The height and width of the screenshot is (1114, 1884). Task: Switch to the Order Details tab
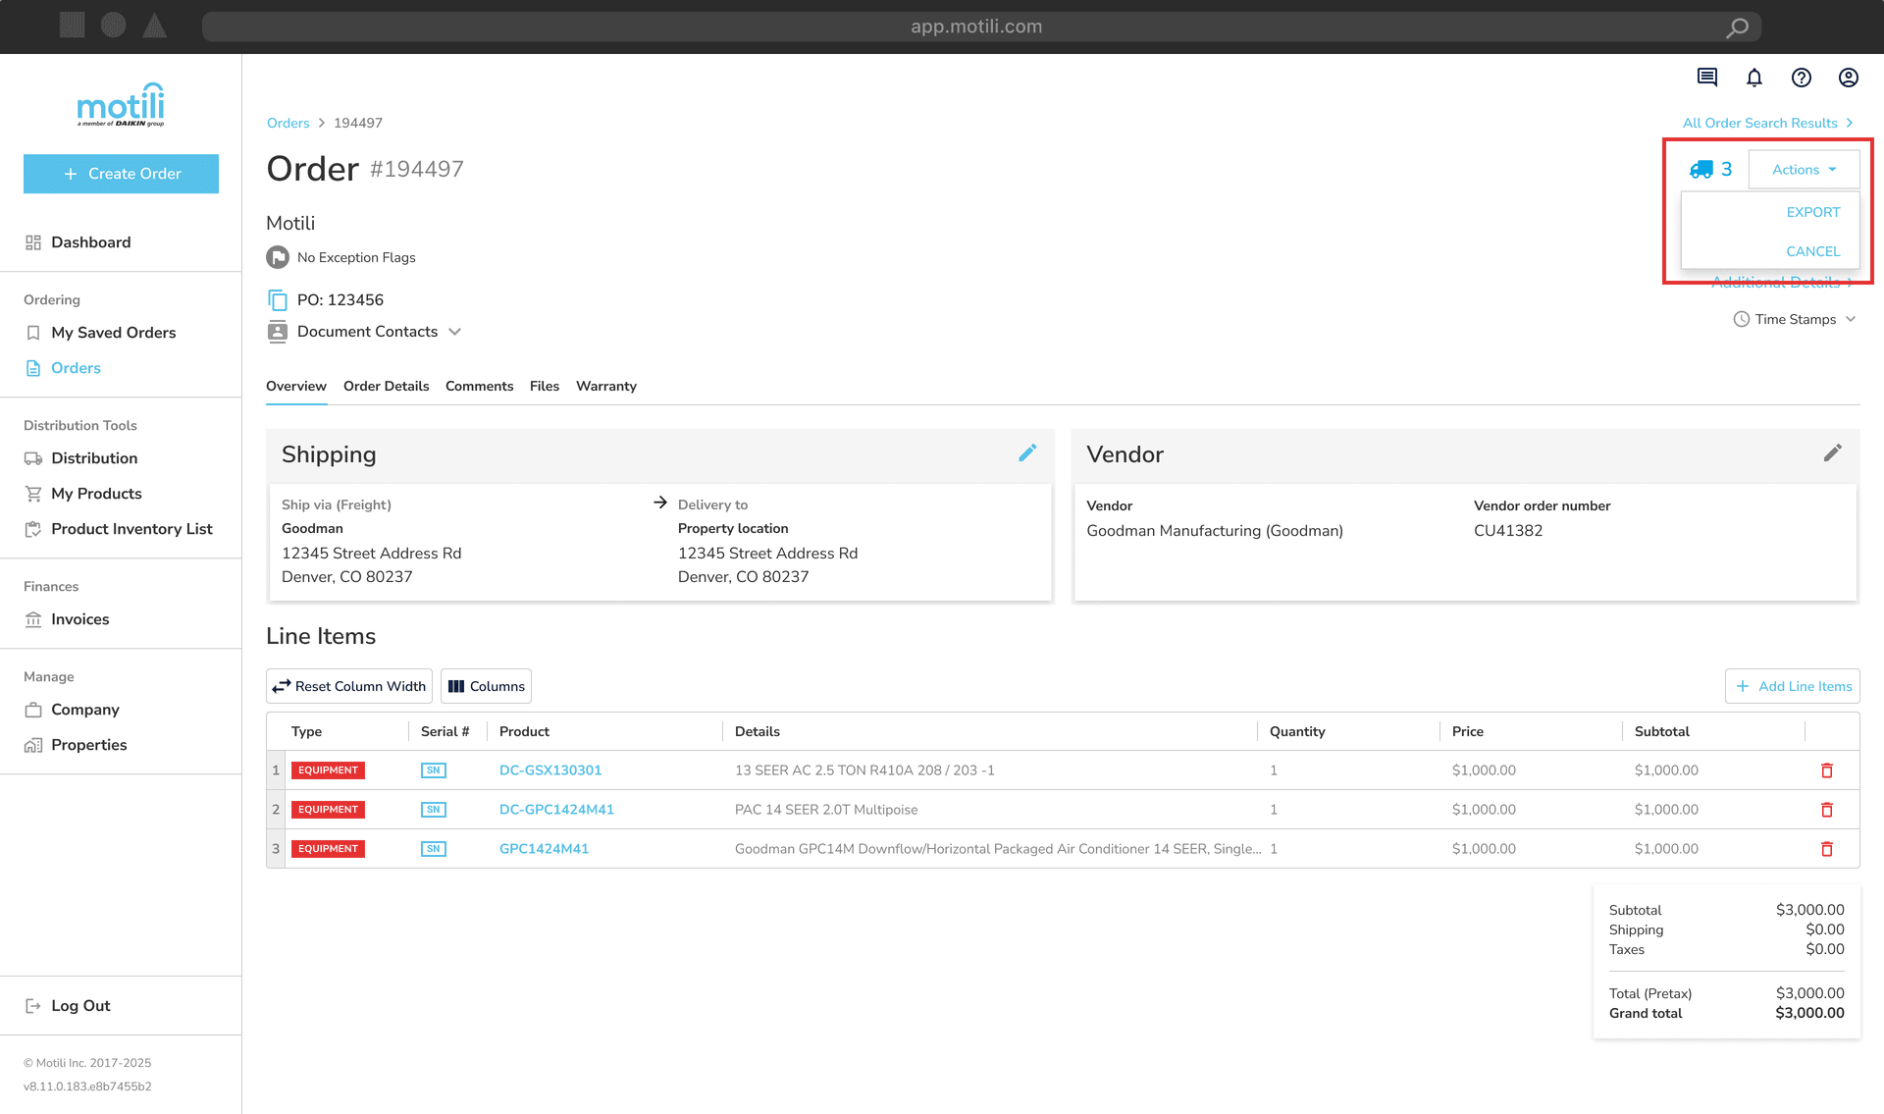click(x=386, y=386)
